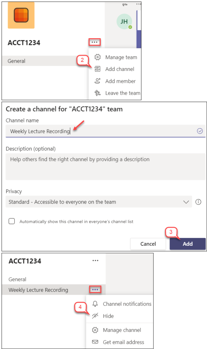Click the Cancel button
Viewport: 207px width, 349px height.
[x=148, y=244]
